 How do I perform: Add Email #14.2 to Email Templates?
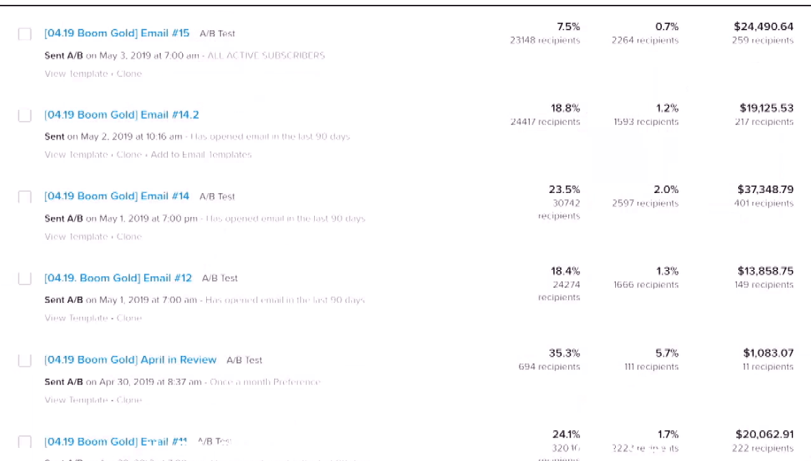pyautogui.click(x=201, y=155)
